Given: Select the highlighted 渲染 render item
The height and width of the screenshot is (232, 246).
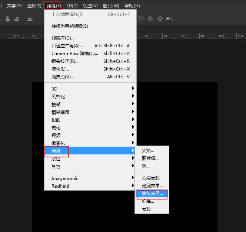Looking at the screenshot, I should pos(90,151).
